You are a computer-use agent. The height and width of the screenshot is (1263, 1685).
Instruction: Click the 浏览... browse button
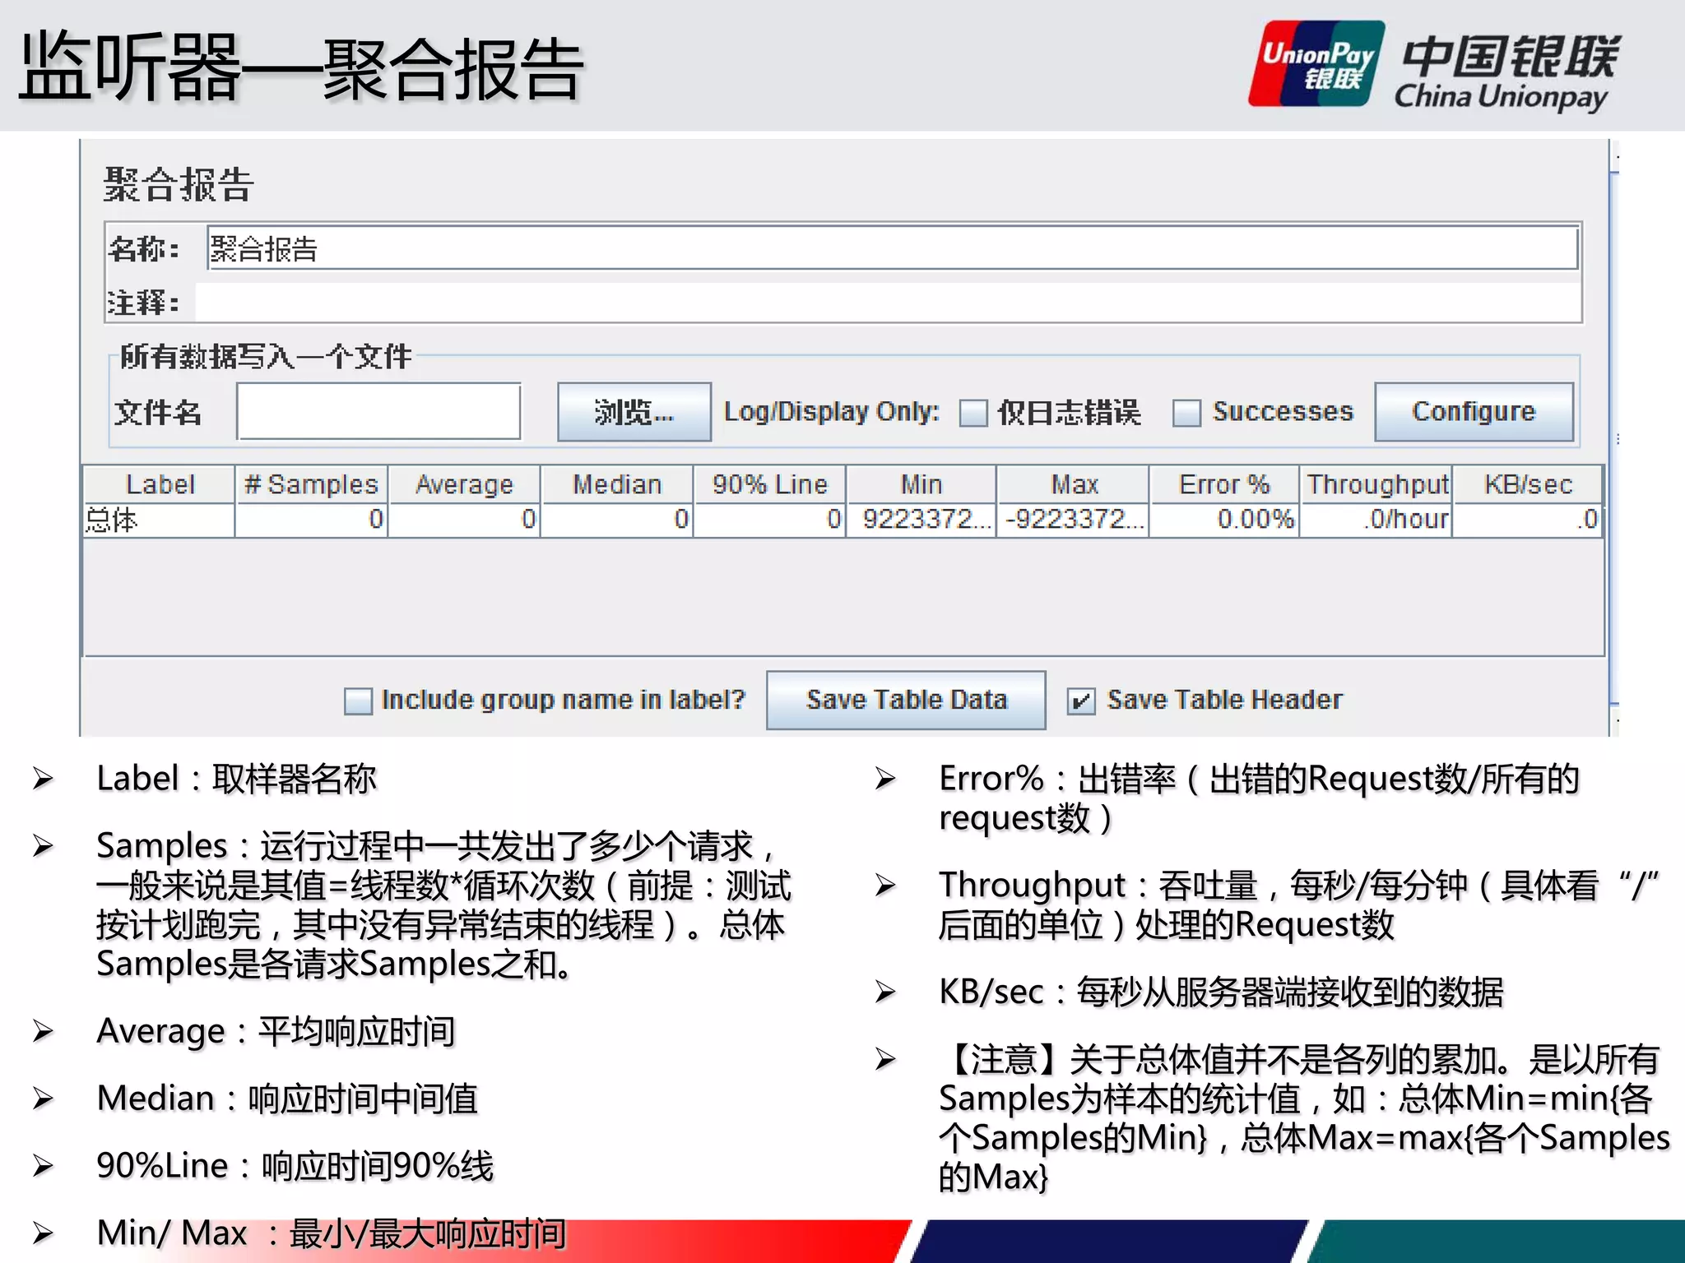pyautogui.click(x=634, y=411)
